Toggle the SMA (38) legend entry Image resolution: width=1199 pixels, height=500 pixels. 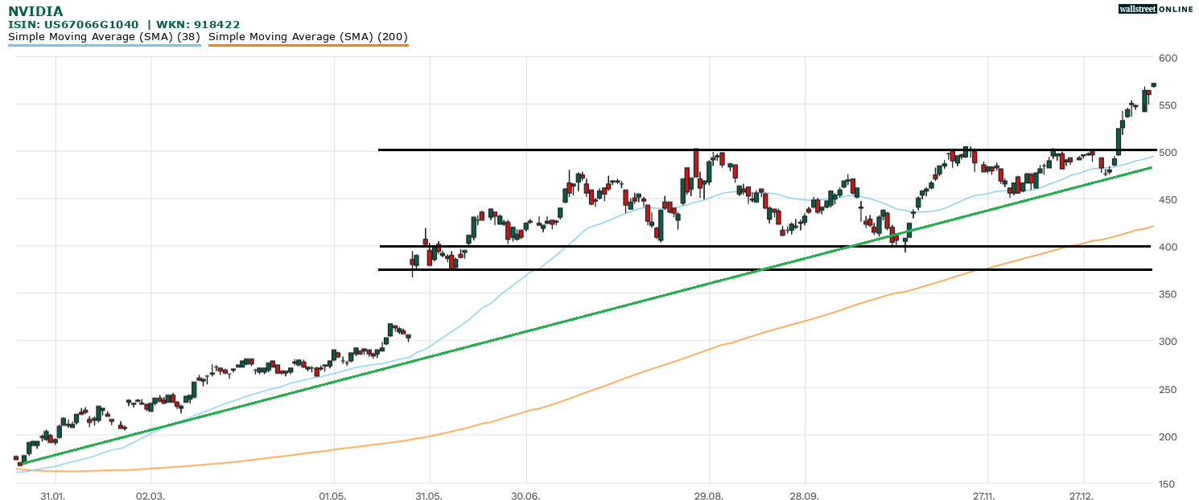click(x=104, y=36)
